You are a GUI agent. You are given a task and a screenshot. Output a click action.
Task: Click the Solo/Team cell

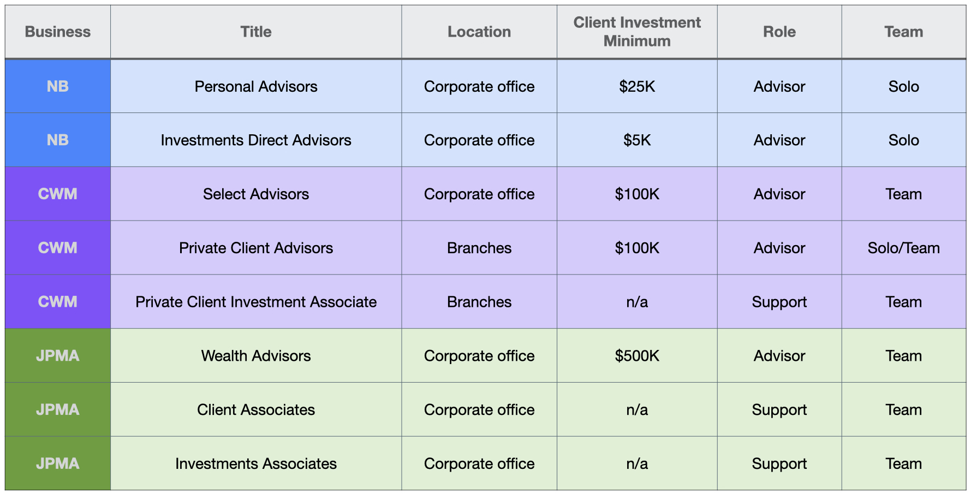click(x=904, y=248)
